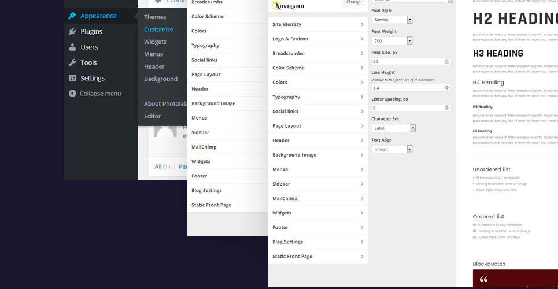Click the Settings sliders icon
Viewport: 558px width, 289px height.
pyautogui.click(x=72, y=79)
